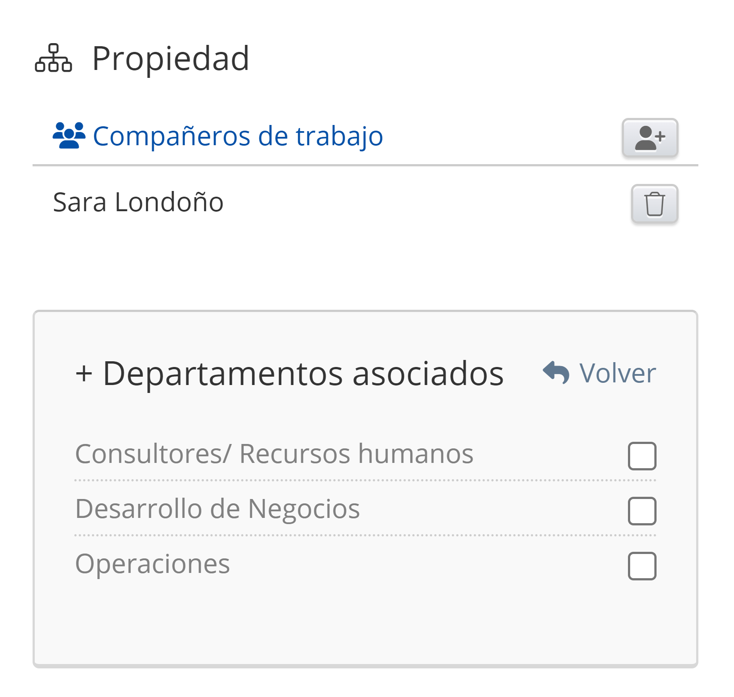Screen dimensions: 734x697
Task: Click the divider line under Compañeros de trabajo
Action: point(365,165)
